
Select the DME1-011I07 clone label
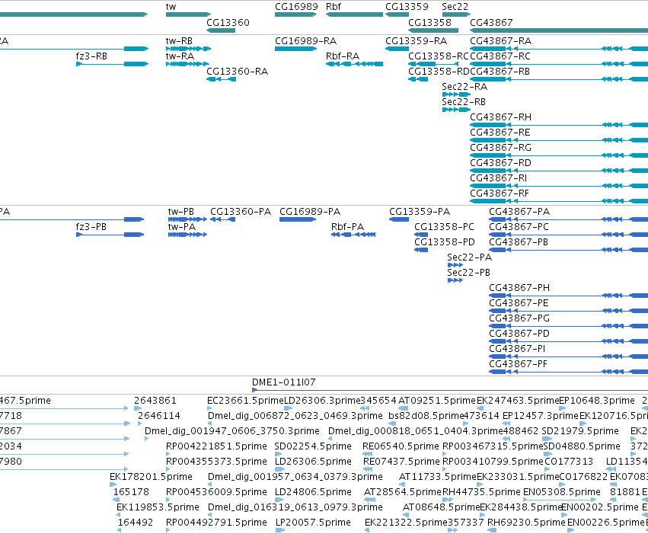[x=284, y=382]
